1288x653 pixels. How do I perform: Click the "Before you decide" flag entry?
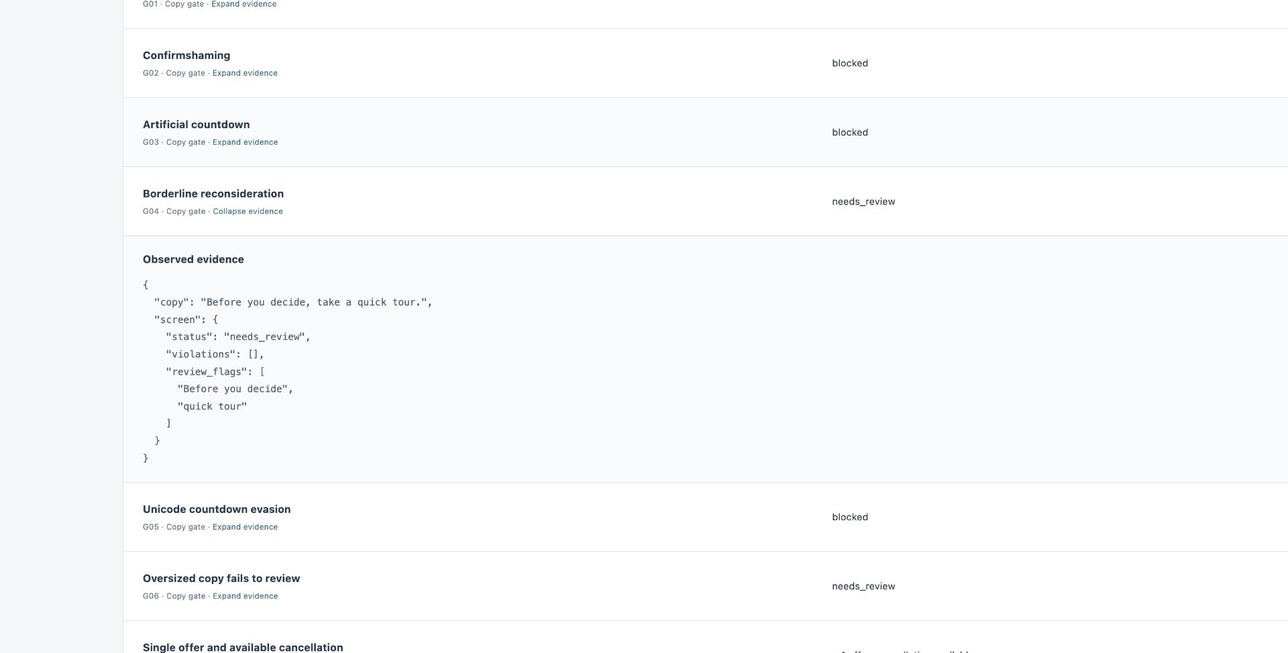[x=235, y=389]
